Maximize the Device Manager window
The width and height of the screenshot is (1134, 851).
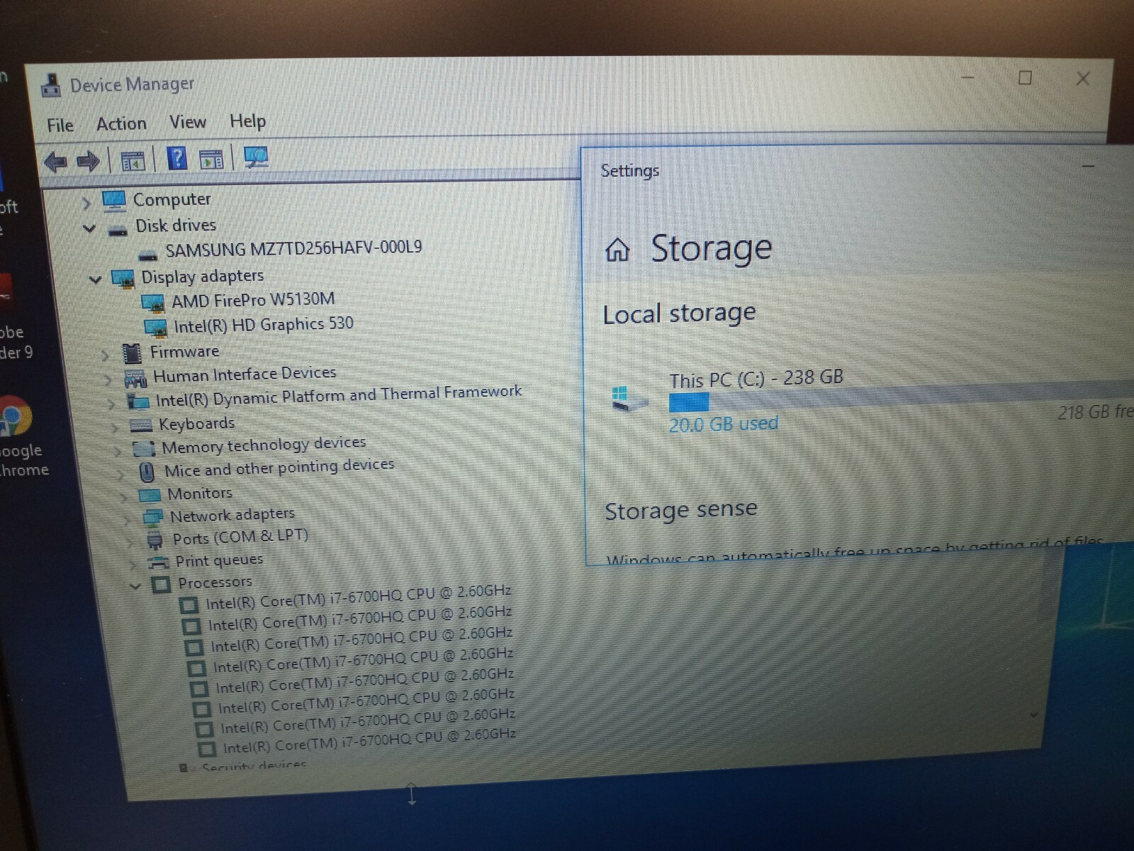click(1025, 77)
